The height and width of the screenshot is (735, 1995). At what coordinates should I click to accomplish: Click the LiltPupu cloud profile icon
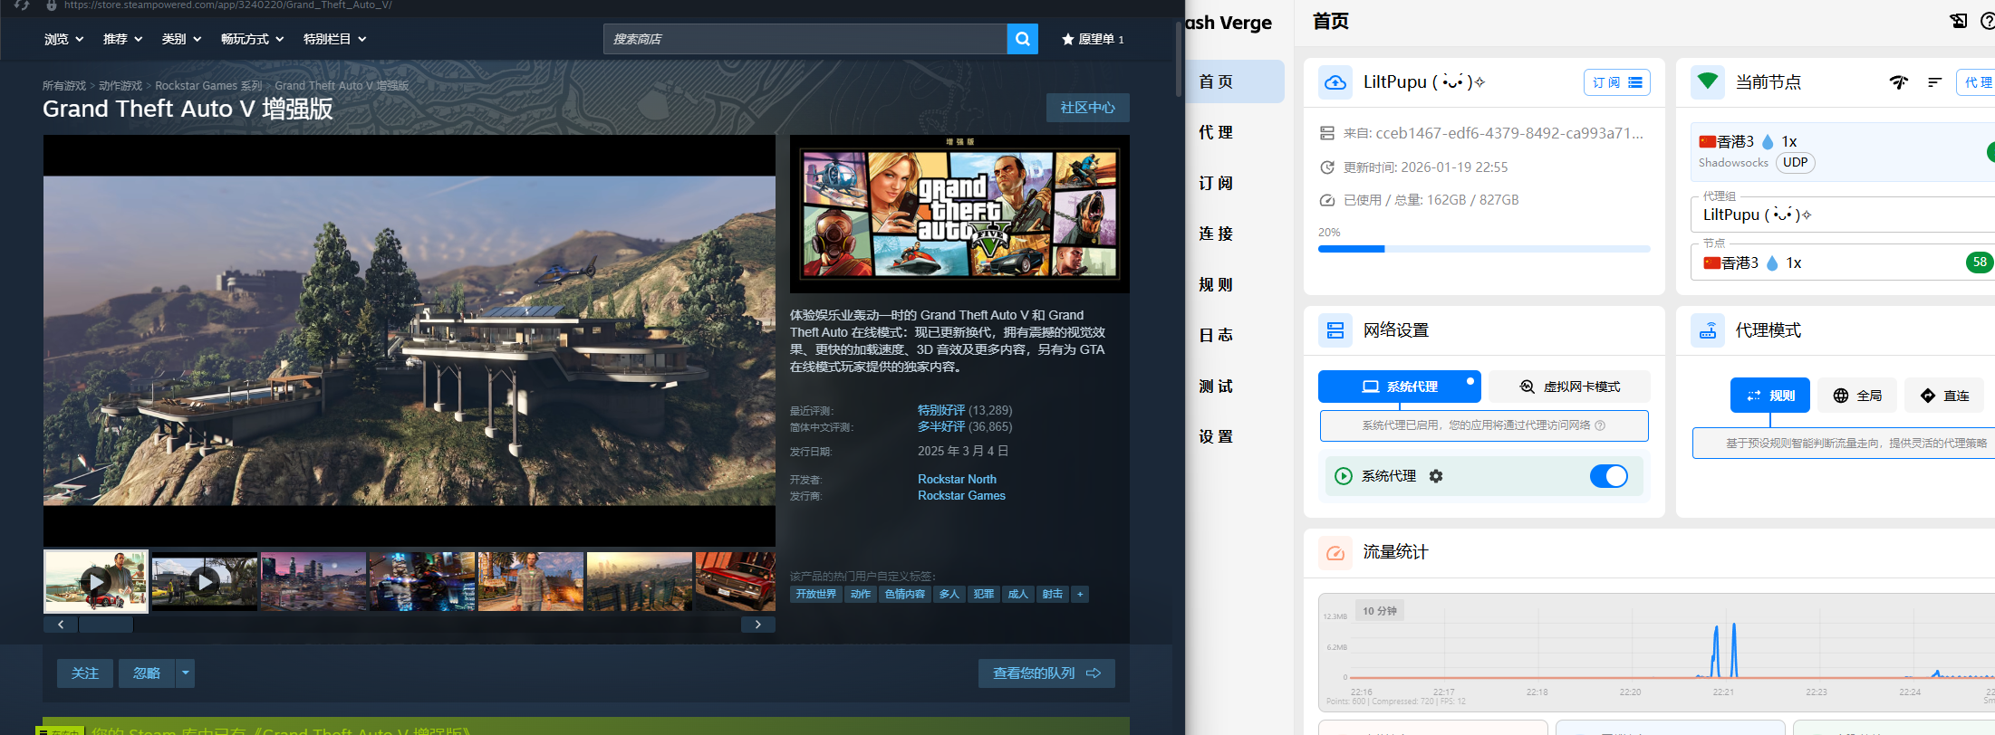point(1335,82)
